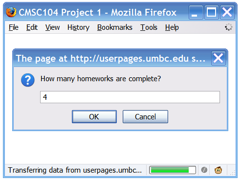
Task: Click the blue question mark icon
Action: [x=28, y=80]
